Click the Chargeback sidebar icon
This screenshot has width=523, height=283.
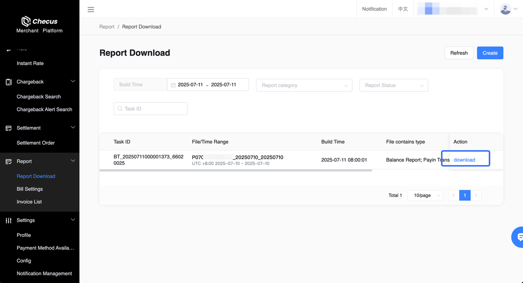coord(9,82)
